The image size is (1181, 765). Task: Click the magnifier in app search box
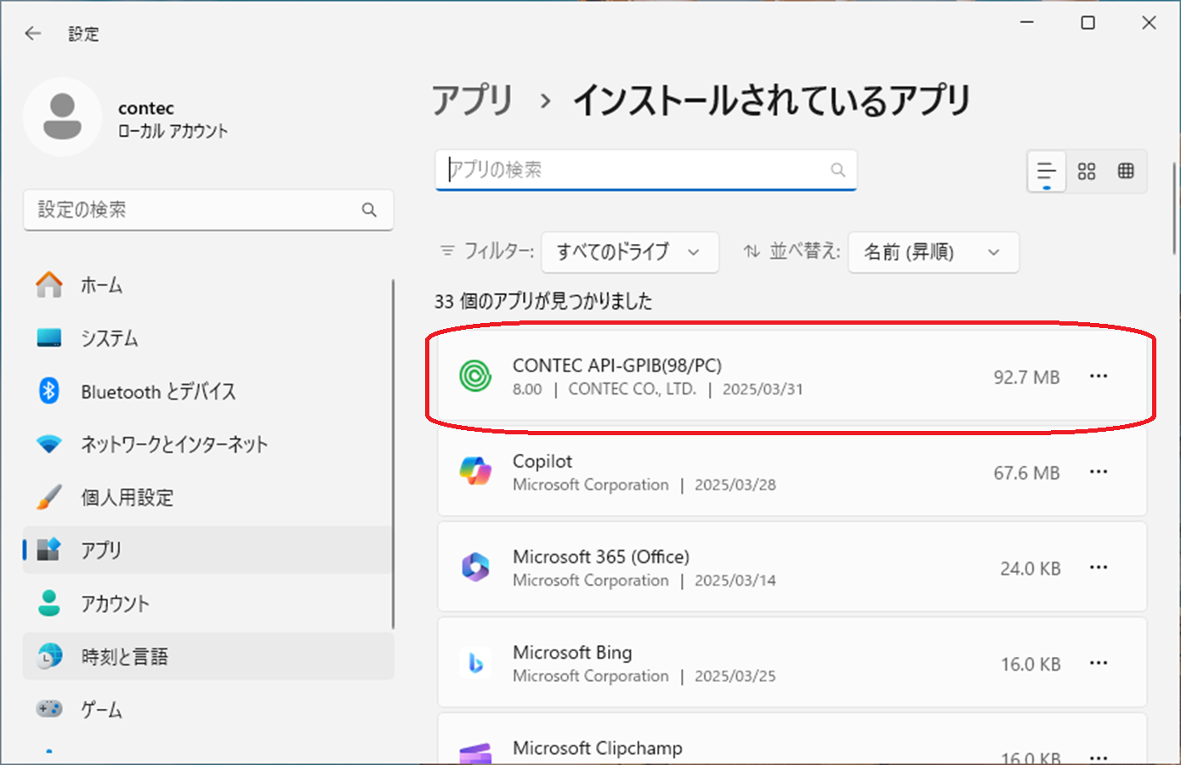(x=837, y=170)
